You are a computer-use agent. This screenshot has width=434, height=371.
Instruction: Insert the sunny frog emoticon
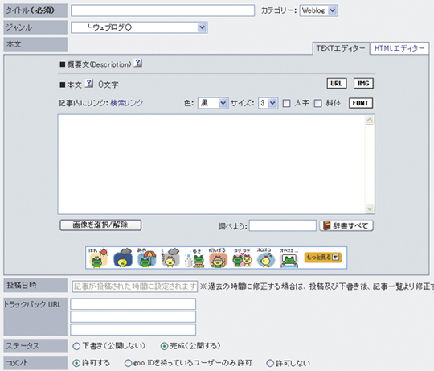tap(98, 258)
